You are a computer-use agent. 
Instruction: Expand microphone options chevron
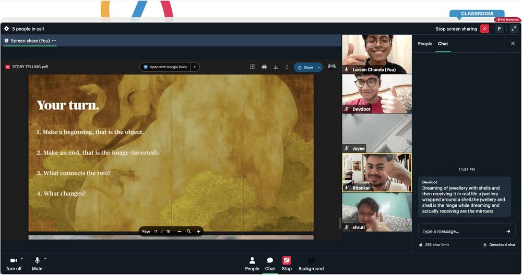pos(45,258)
